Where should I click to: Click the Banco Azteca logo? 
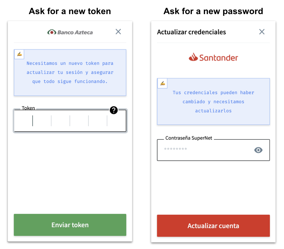(70, 32)
